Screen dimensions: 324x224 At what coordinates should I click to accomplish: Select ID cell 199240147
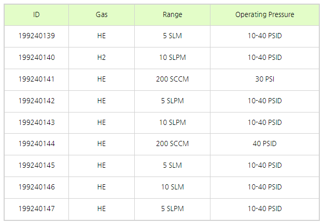[36, 209]
